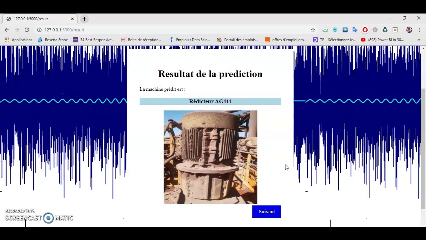The height and width of the screenshot is (240, 426).
Task: Go back to previous page
Action: click(x=7, y=30)
